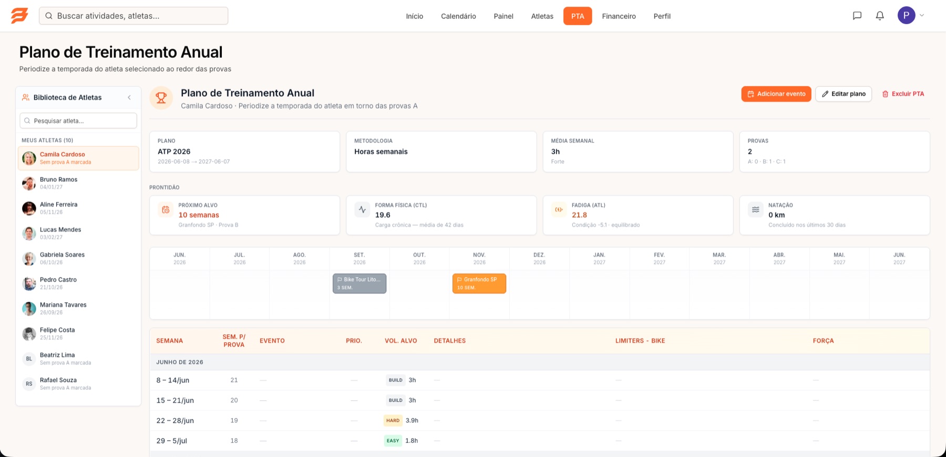Viewport: 946px width, 457px height.
Task: Click Bruno Ramos's avatar
Action: [x=29, y=183]
